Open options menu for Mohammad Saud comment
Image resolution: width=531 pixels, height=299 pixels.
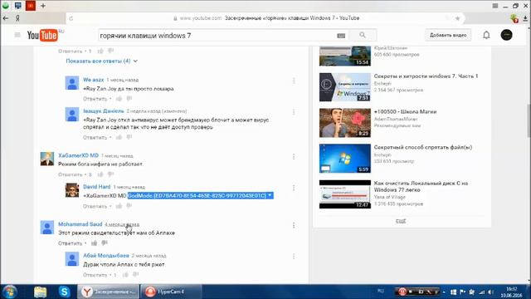pyautogui.click(x=294, y=225)
